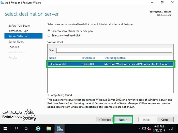Open the Installation Type step
The height and width of the screenshot is (133, 178).
point(18,31)
